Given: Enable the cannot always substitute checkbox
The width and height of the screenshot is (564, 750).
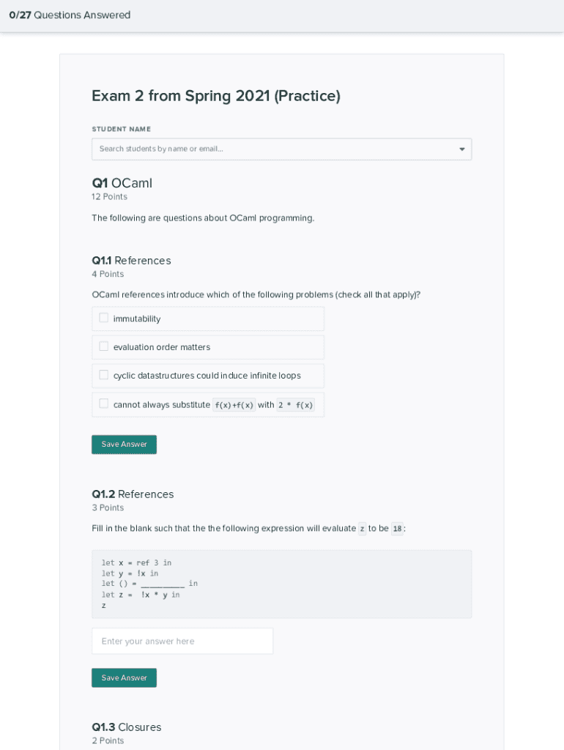Looking at the screenshot, I should coord(104,404).
